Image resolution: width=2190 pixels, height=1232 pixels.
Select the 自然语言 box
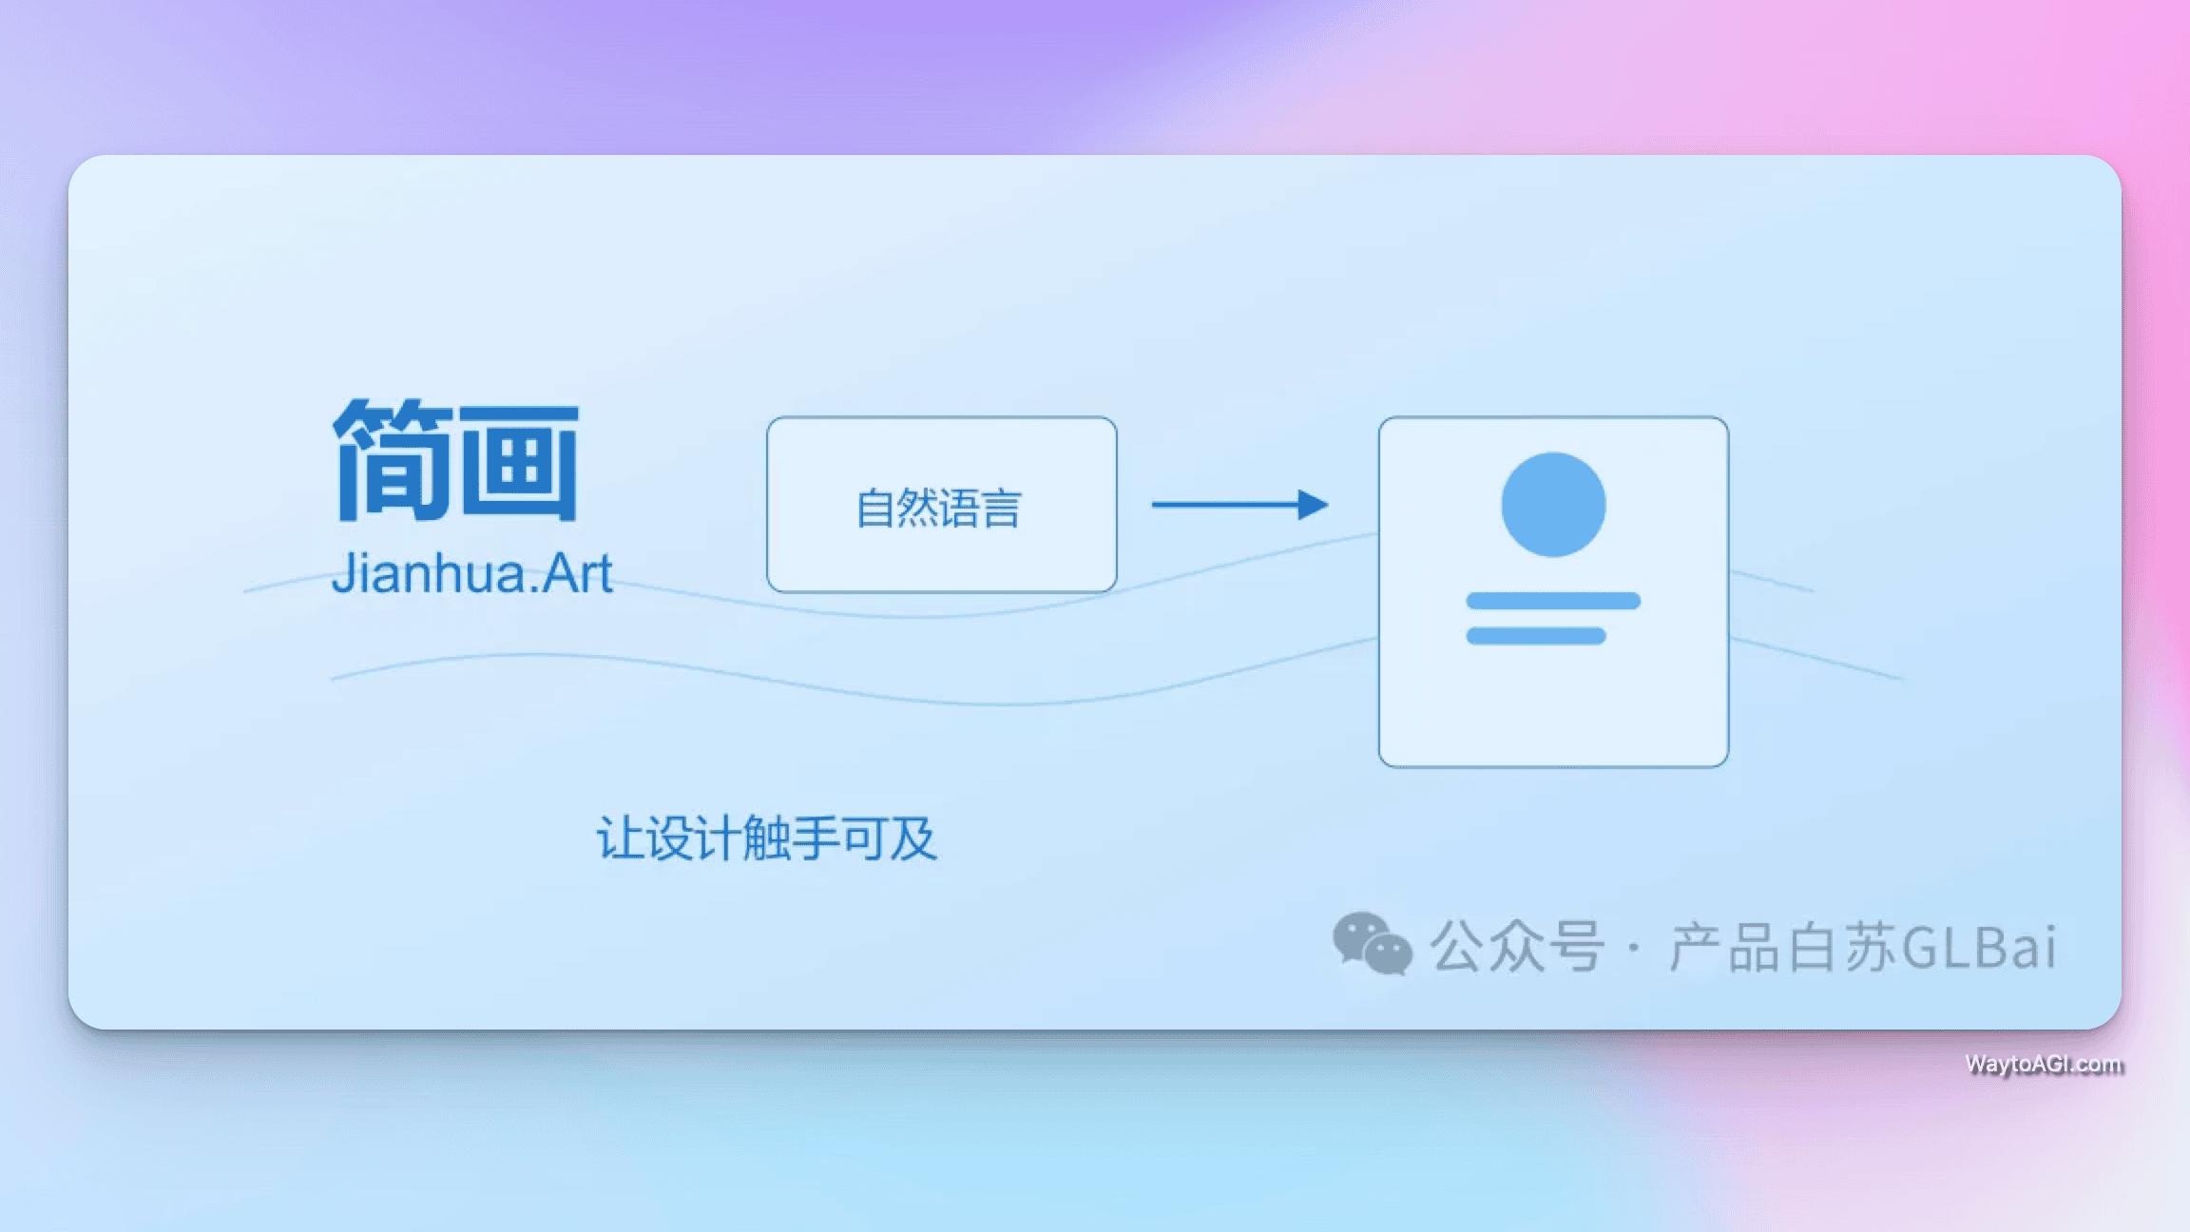[941, 505]
